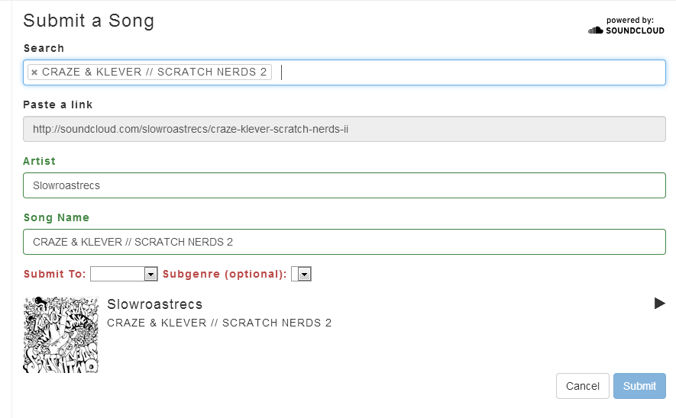Click the Submit a Song heading
676x418 pixels.
[89, 21]
